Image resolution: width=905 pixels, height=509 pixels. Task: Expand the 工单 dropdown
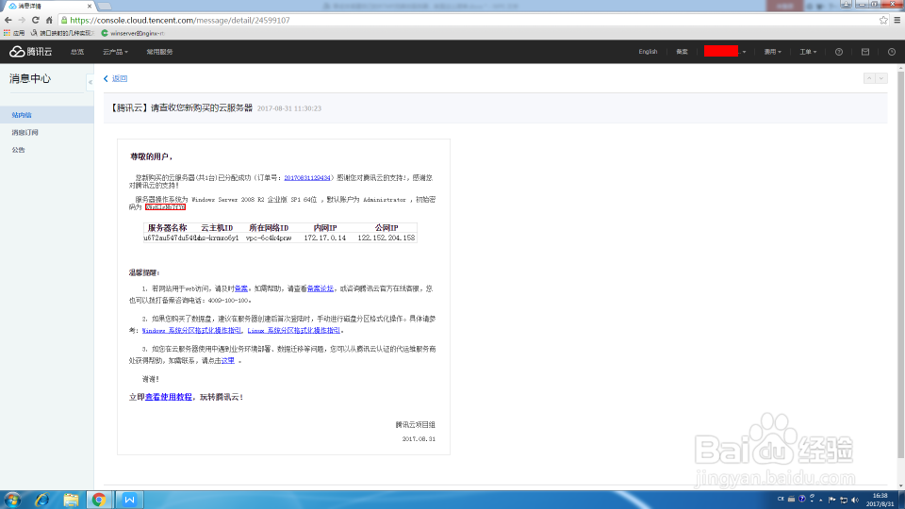(x=808, y=52)
